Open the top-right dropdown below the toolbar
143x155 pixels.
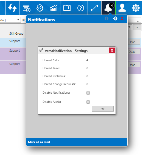[x=134, y=20]
